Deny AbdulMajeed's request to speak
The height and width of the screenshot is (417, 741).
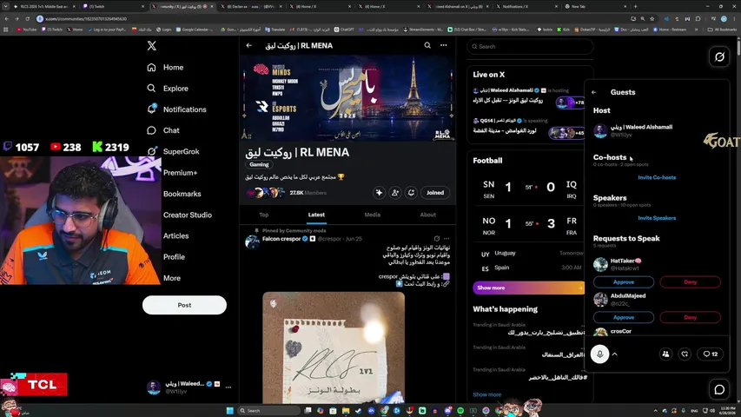(691, 317)
